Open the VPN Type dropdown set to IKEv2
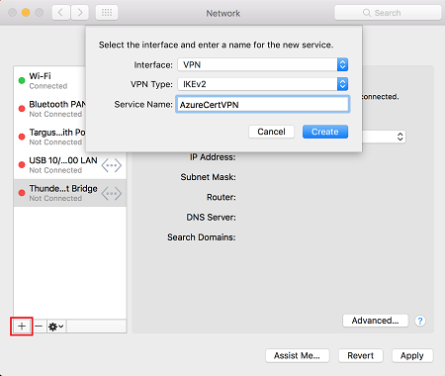The width and height of the screenshot is (445, 376). point(263,84)
